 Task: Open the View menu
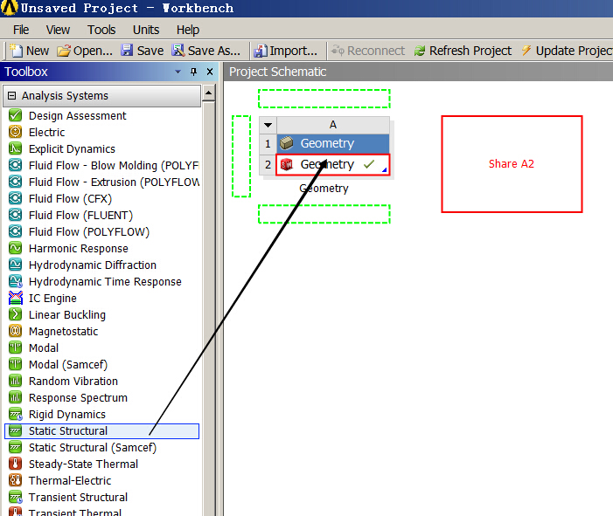[x=58, y=30]
